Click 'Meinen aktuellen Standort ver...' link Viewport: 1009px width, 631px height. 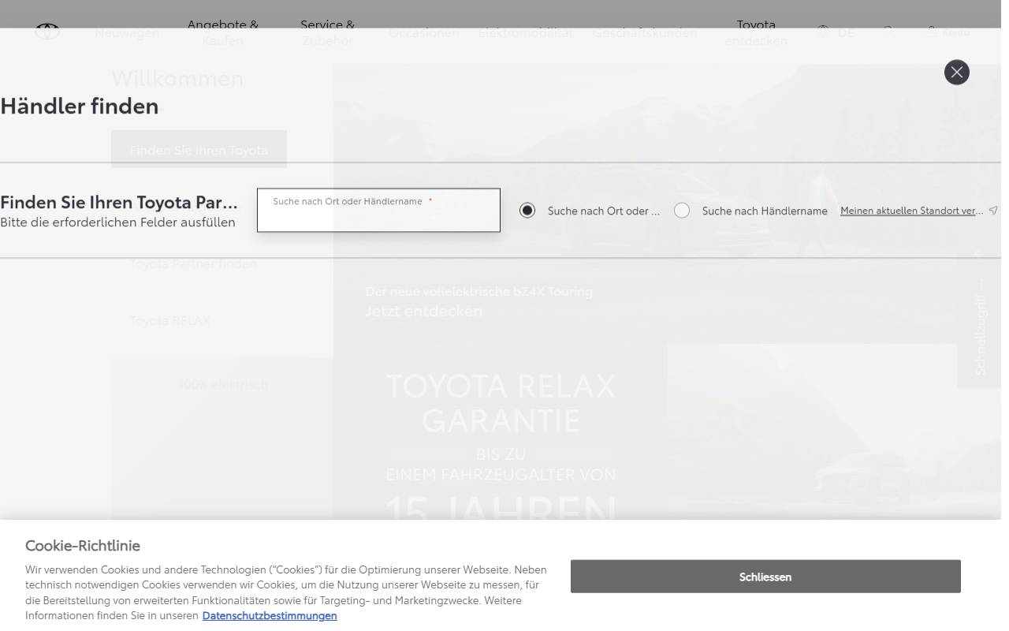pos(912,211)
